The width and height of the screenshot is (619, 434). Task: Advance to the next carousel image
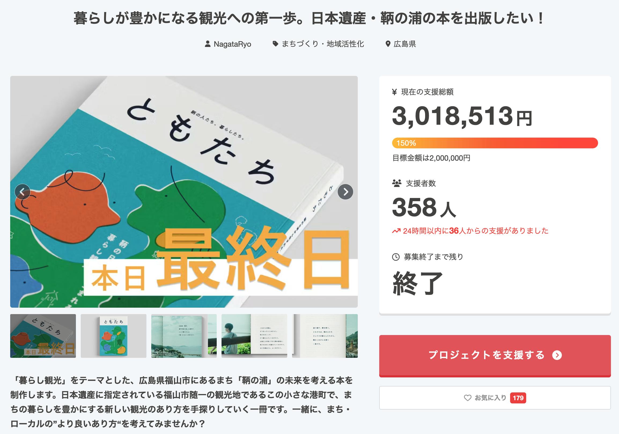(345, 192)
